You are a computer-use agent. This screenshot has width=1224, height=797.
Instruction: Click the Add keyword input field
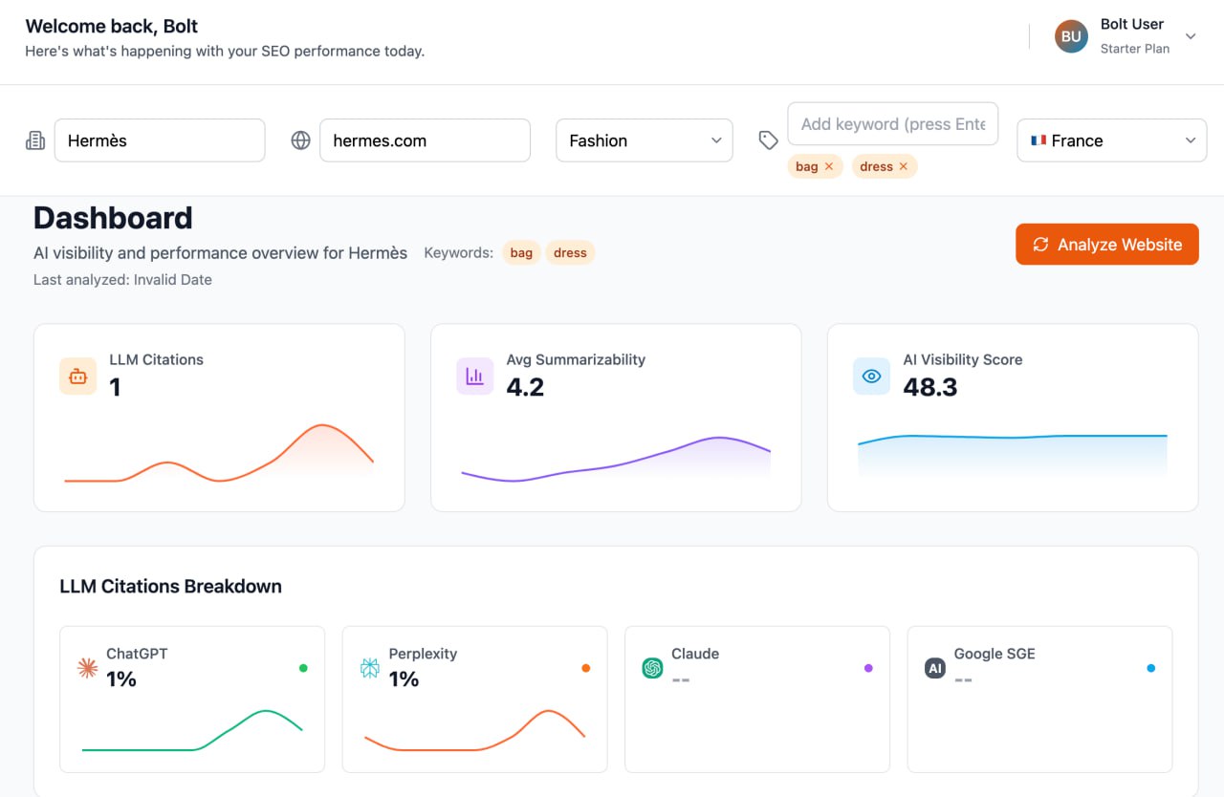pos(893,124)
